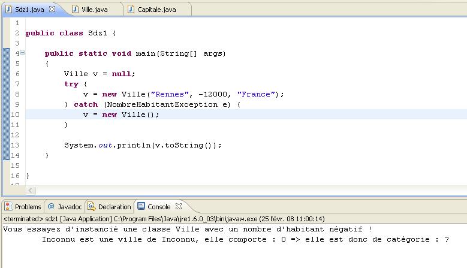
Task: Show the Problems view tab
Action: point(23,207)
